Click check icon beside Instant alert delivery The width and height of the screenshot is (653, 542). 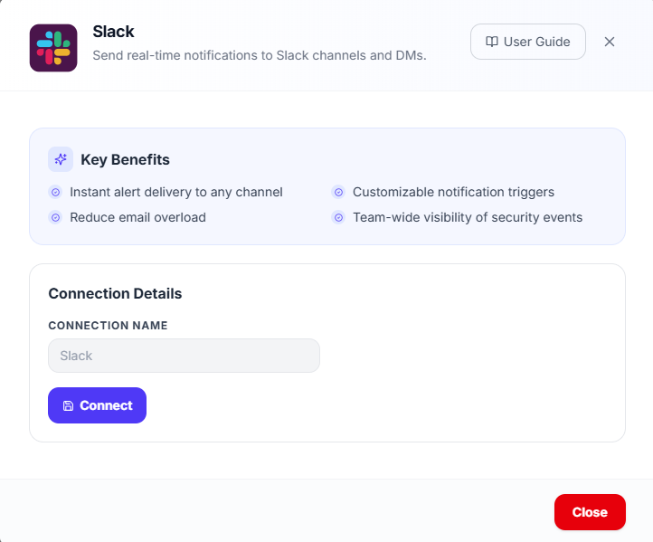pyautogui.click(x=55, y=192)
